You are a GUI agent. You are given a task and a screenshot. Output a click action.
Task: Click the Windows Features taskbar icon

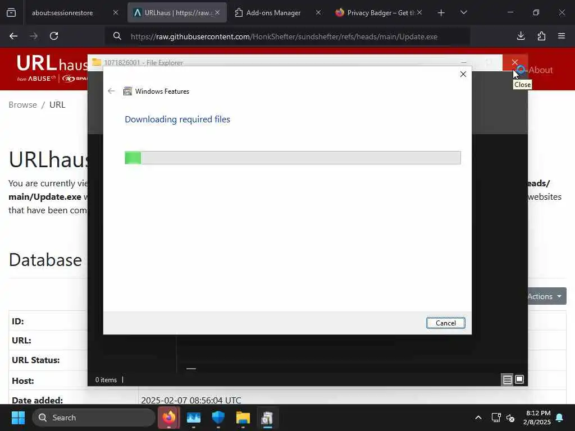pyautogui.click(x=268, y=418)
